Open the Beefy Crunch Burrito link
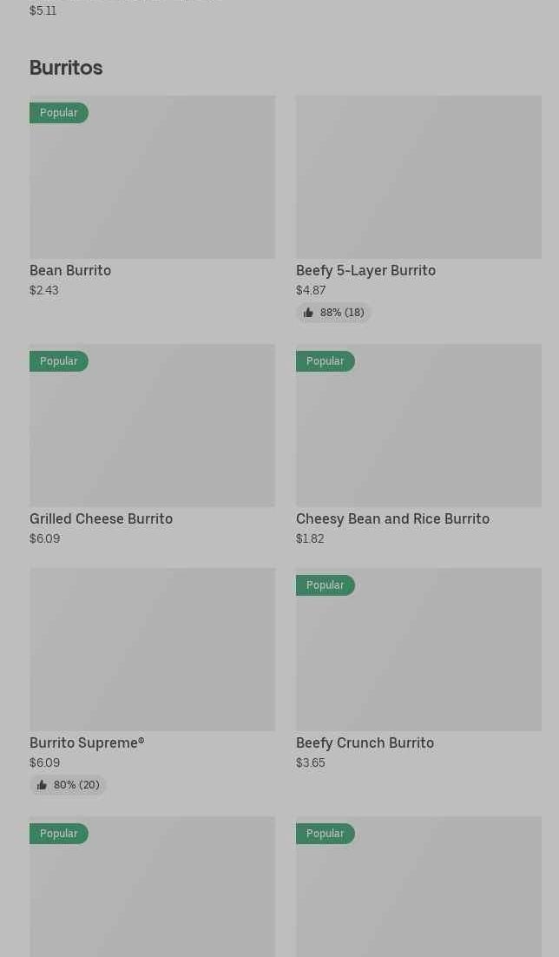Viewport: 559px width, 957px height. coord(365,743)
